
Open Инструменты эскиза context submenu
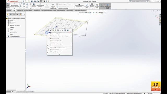coord(60,50)
